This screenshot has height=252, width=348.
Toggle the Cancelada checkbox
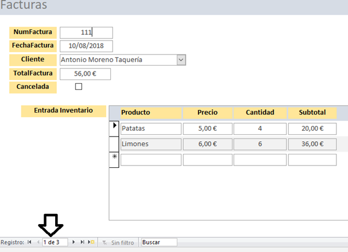pos(79,87)
